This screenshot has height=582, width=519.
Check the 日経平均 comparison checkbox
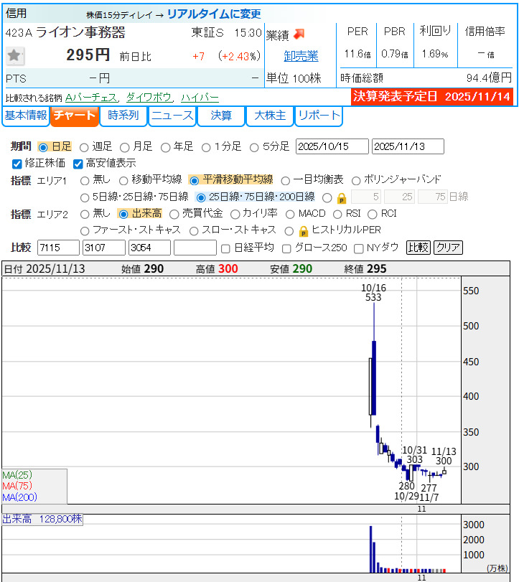point(225,249)
